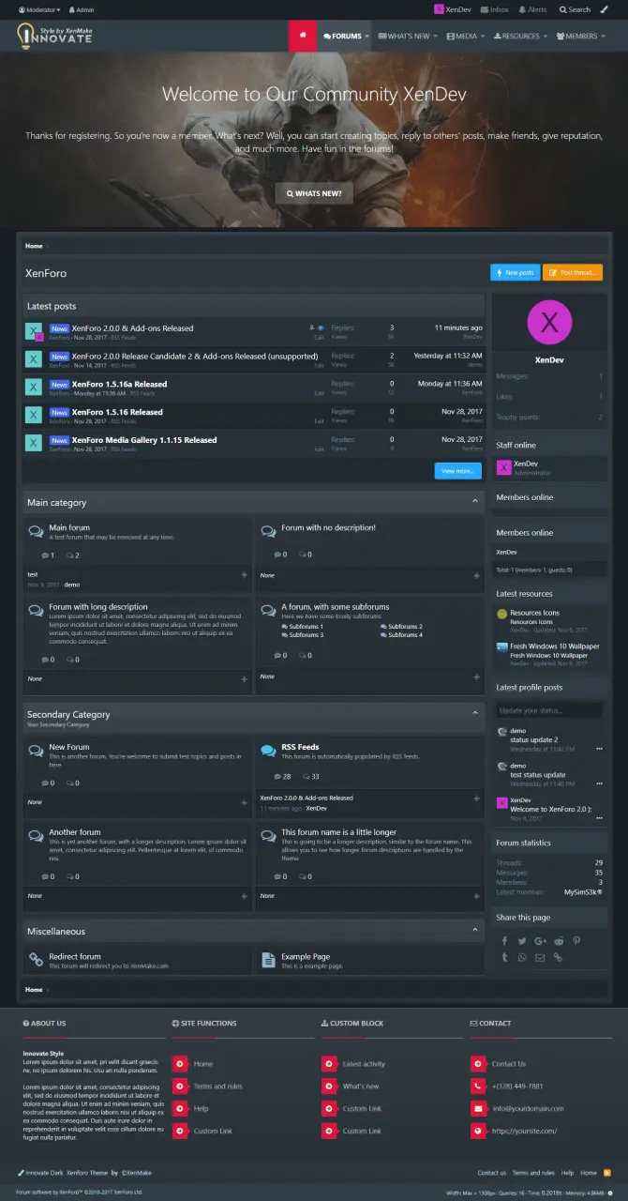Open the Inbox

point(494,9)
